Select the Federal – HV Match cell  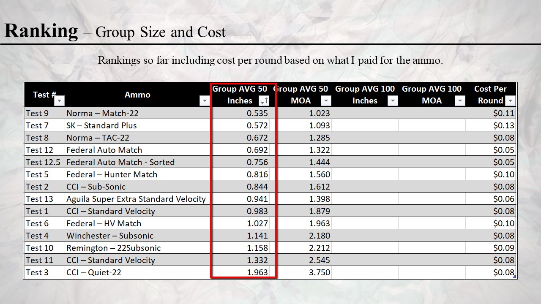click(x=137, y=223)
